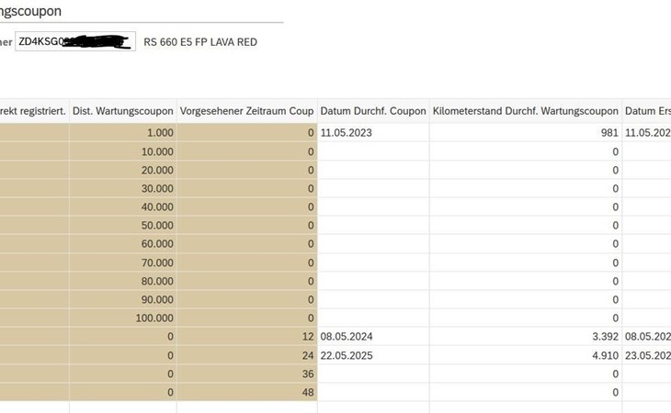Select the 48-month period cell
This screenshot has width=671, height=413.
click(x=246, y=392)
